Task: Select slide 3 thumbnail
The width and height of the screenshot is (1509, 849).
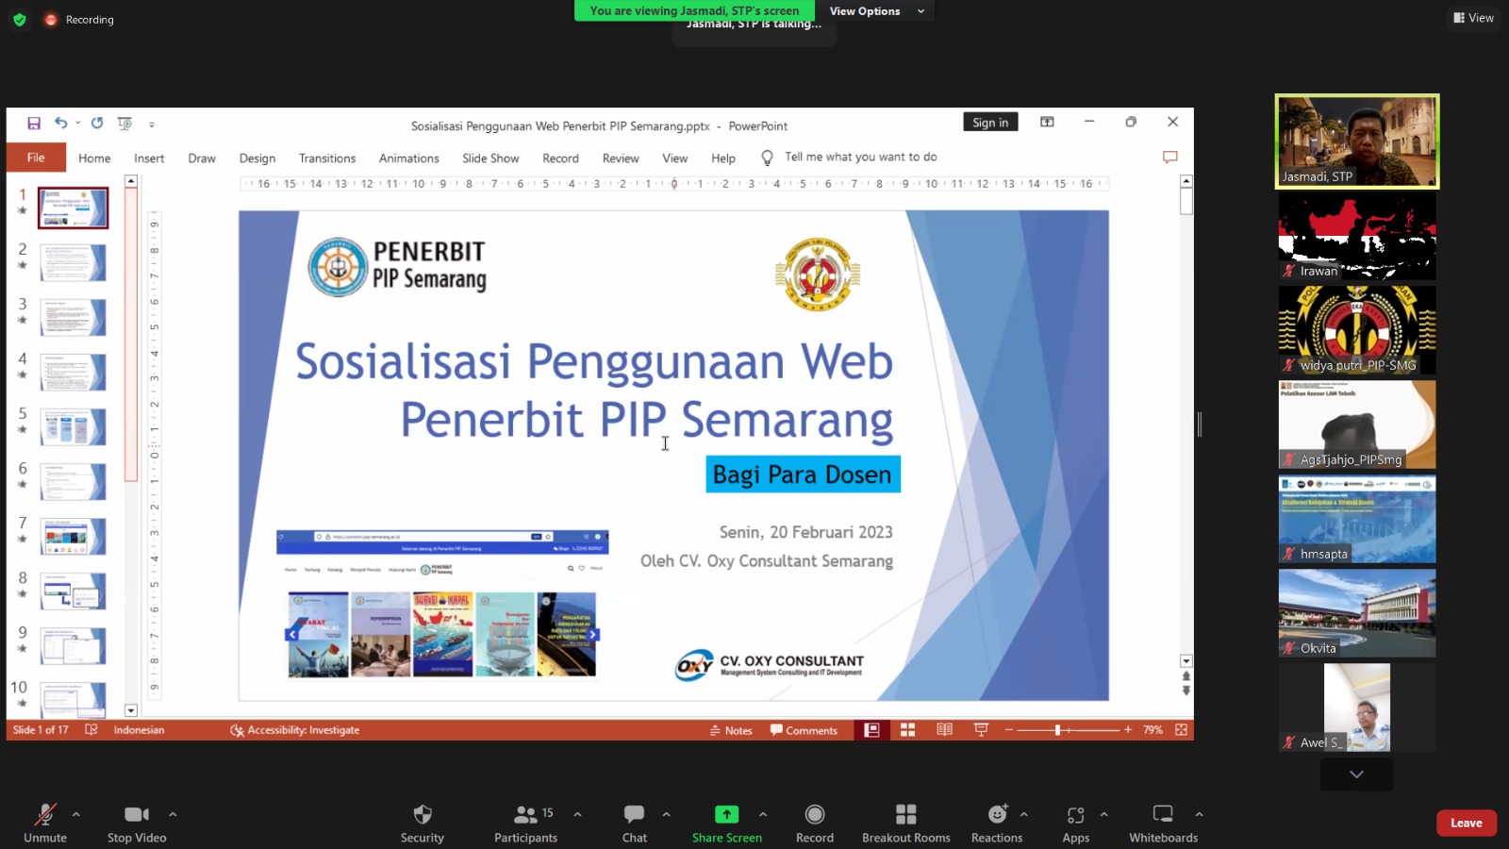Action: 73,317
